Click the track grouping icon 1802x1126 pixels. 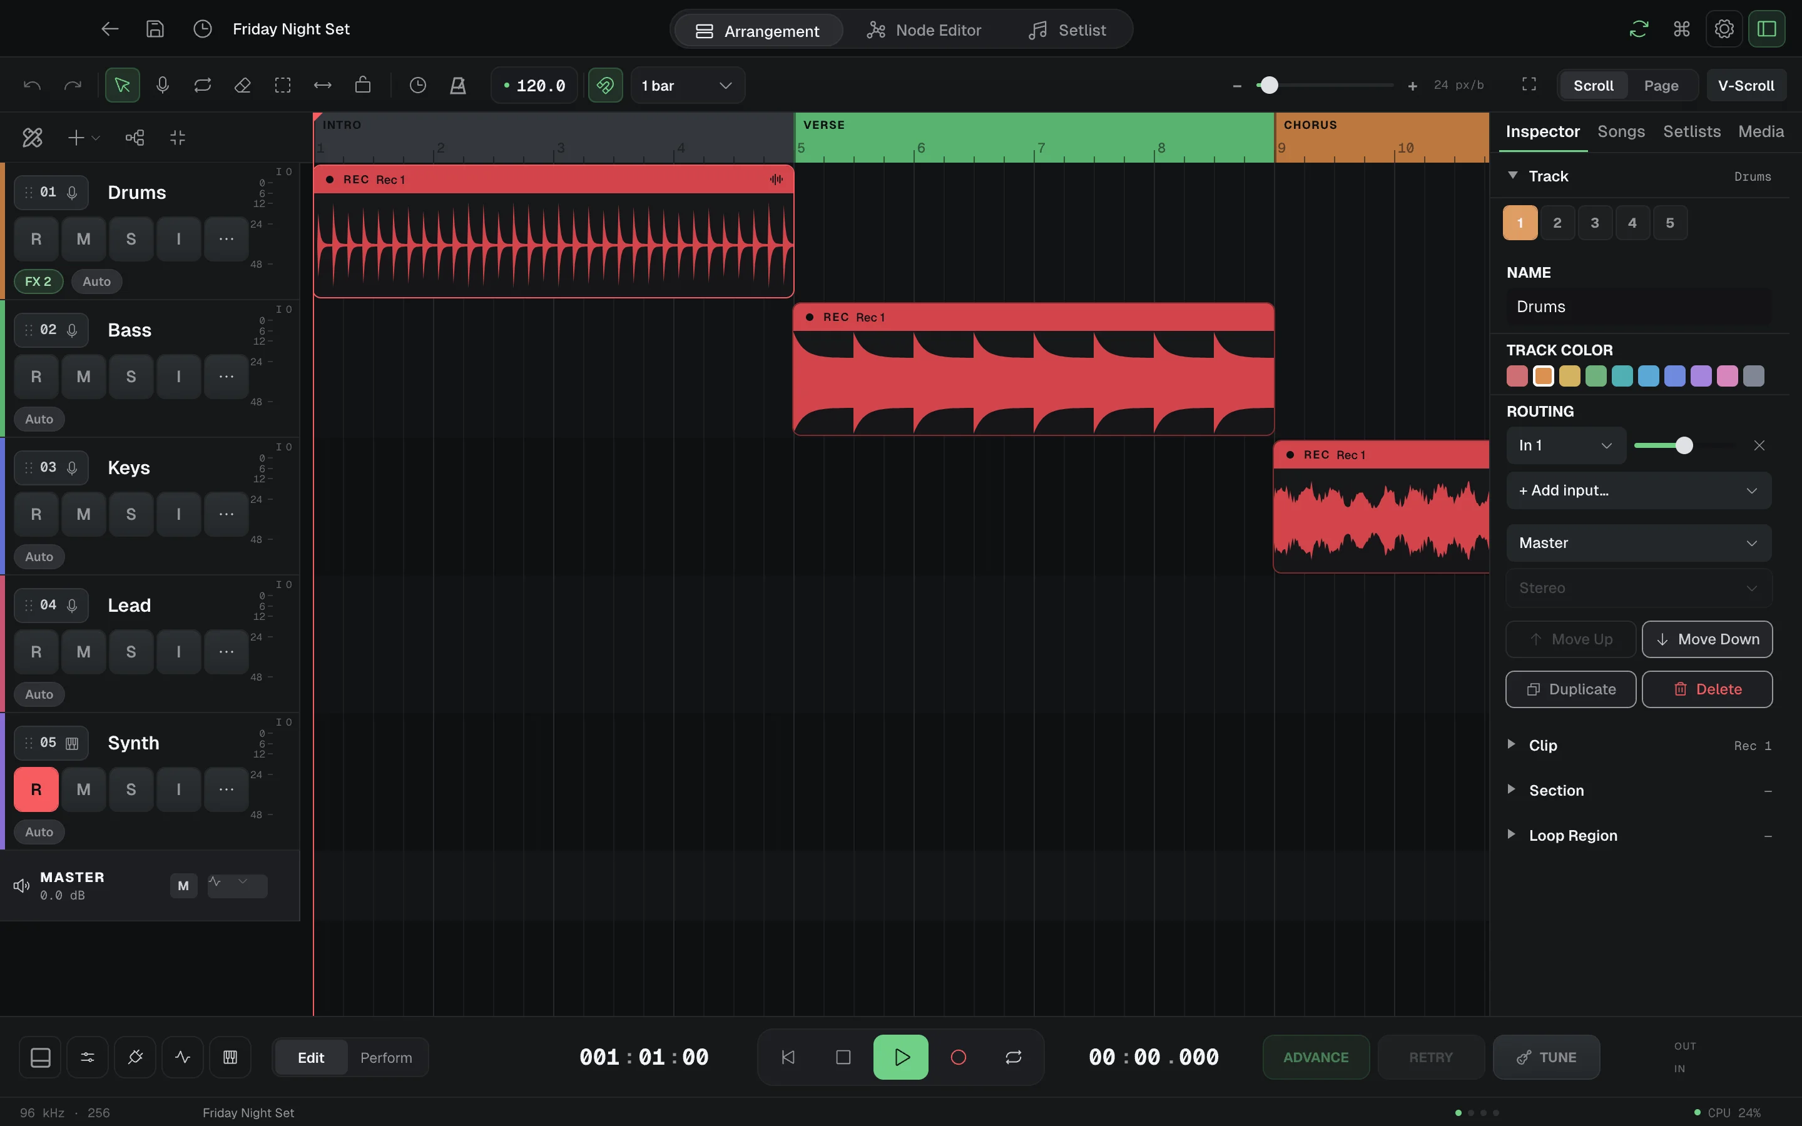click(x=135, y=138)
